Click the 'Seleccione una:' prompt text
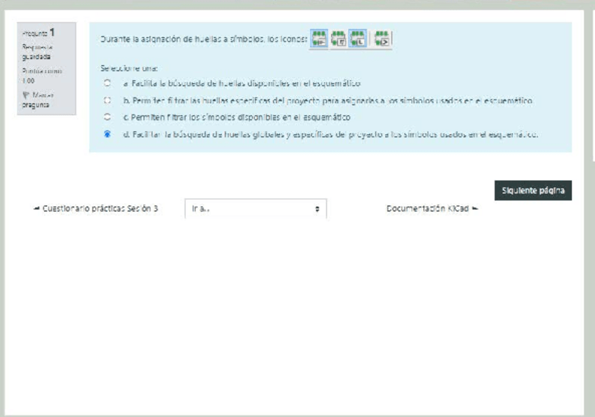The width and height of the screenshot is (595, 417). 129,68
